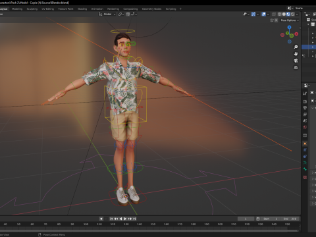Viewport: 316px width, 237px height.
Task: Open the properties editor type dropdown
Action: [307, 86]
